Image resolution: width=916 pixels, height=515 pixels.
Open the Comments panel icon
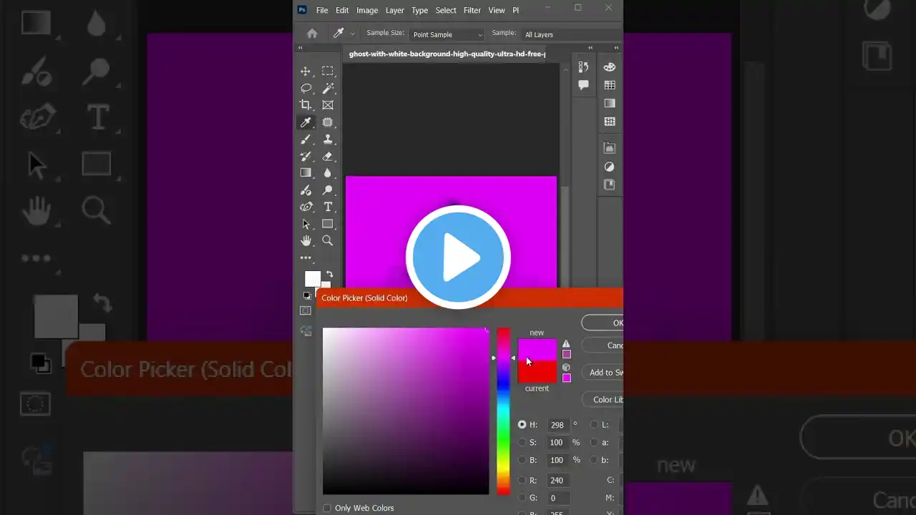[x=583, y=85]
